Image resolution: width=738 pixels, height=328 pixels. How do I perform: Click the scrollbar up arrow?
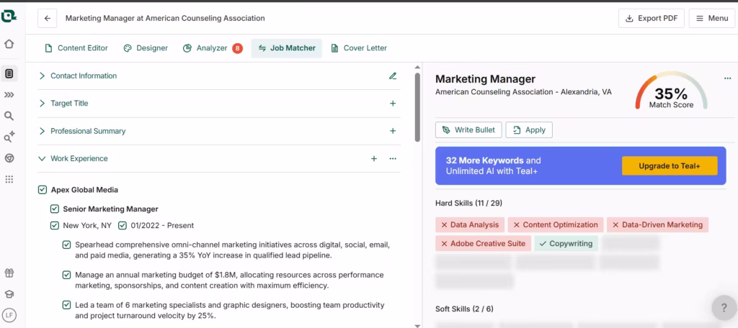[417, 68]
